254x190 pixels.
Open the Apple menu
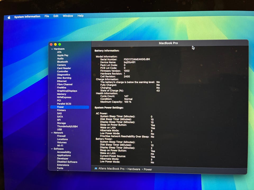coord(9,17)
